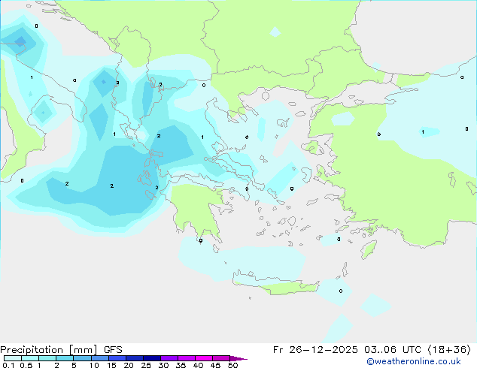
Task: Click the '[mm]' unit label
Action: coord(83,350)
